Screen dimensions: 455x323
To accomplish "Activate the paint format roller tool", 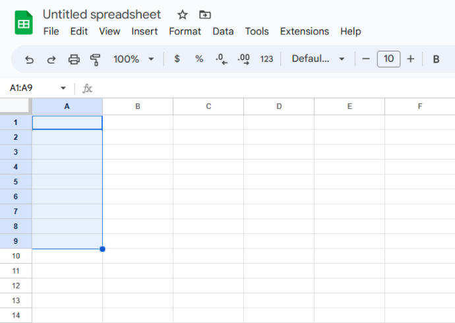I will point(95,60).
